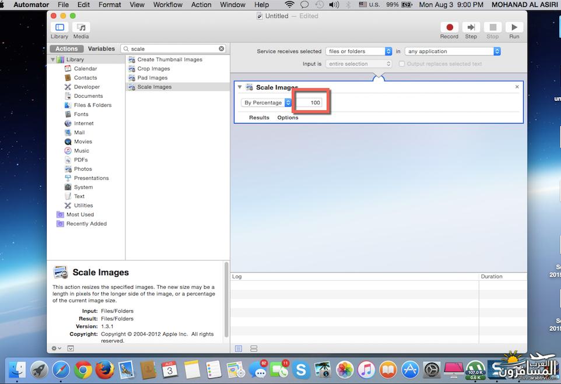This screenshot has height=384, width=561.
Task: Open the Help menu
Action: tap(261, 5)
